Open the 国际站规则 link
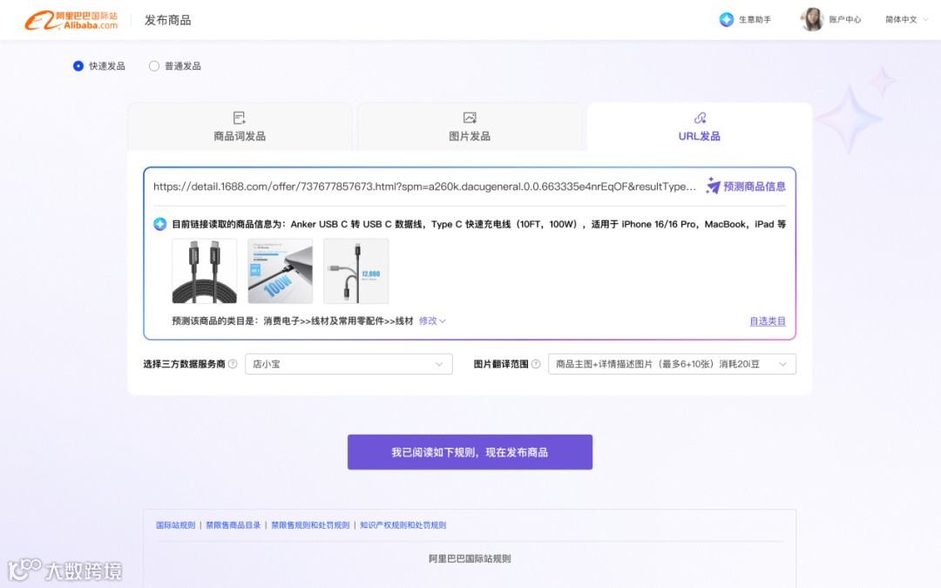 point(176,525)
